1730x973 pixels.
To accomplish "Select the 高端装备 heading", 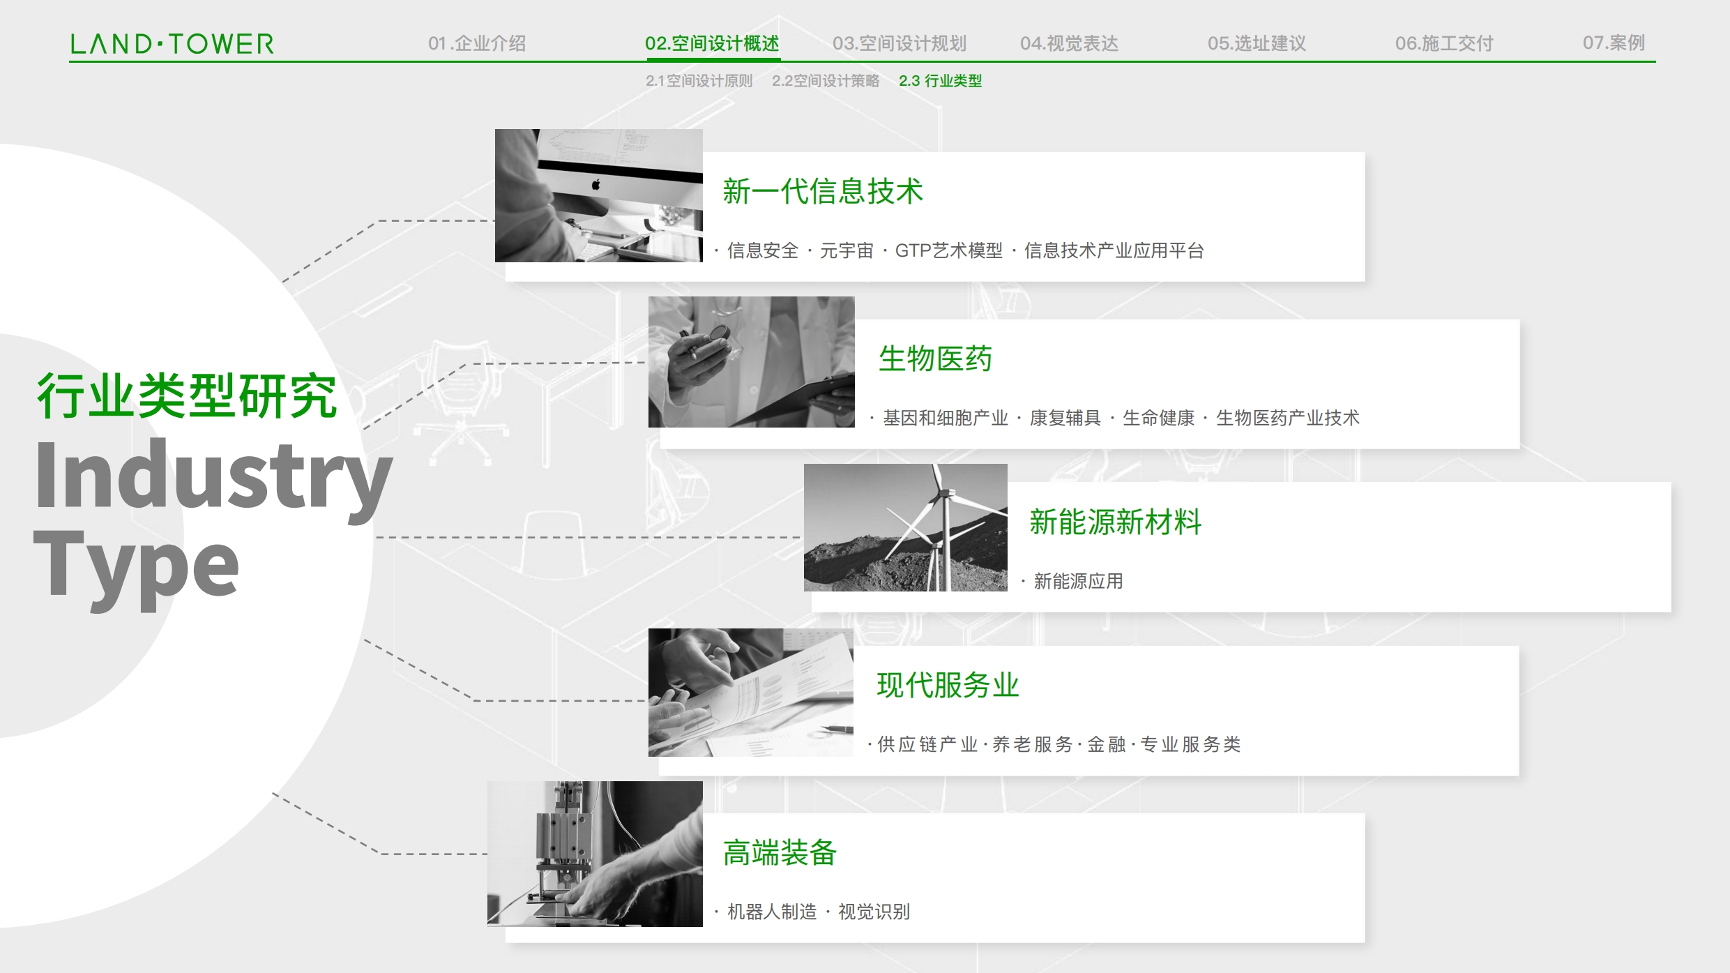I will click(x=780, y=852).
